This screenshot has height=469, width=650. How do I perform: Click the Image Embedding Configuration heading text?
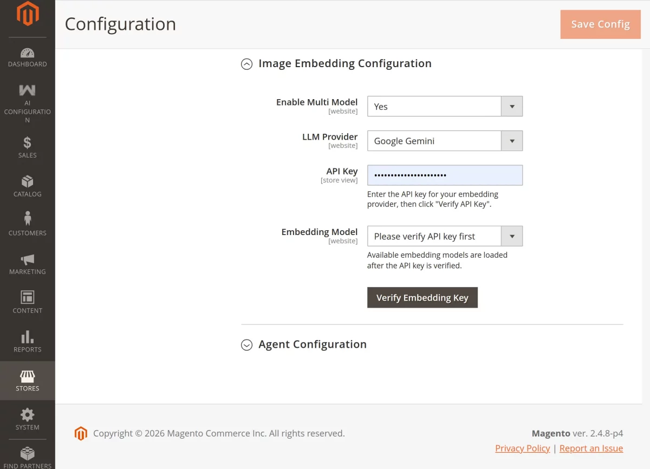tap(345, 63)
